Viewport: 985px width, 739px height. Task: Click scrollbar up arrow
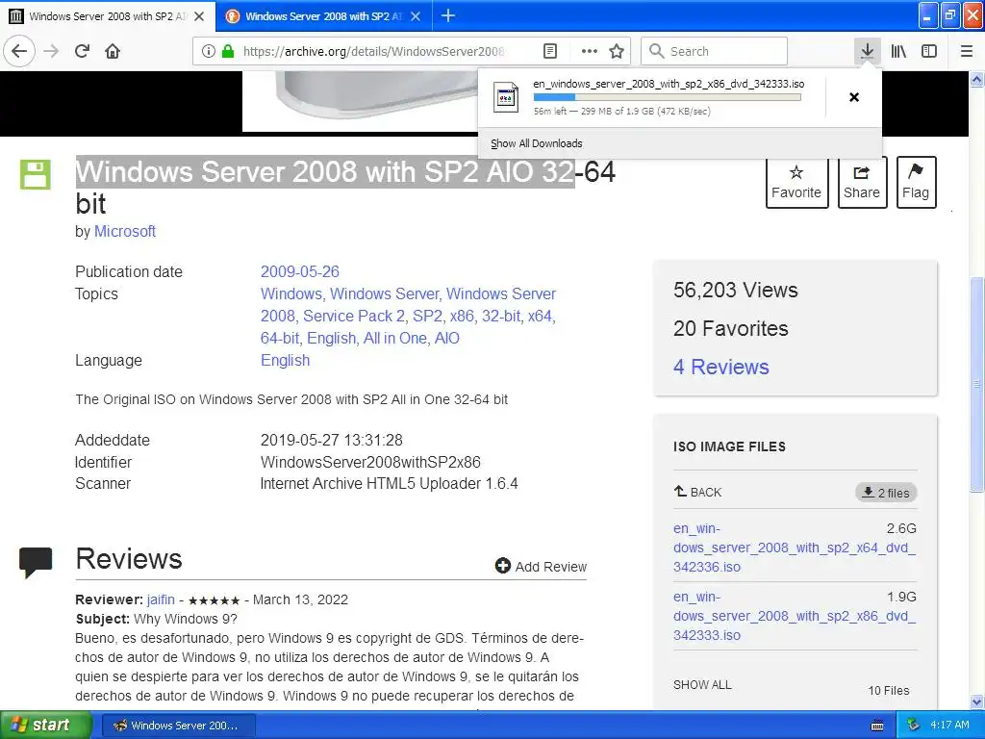click(x=977, y=79)
